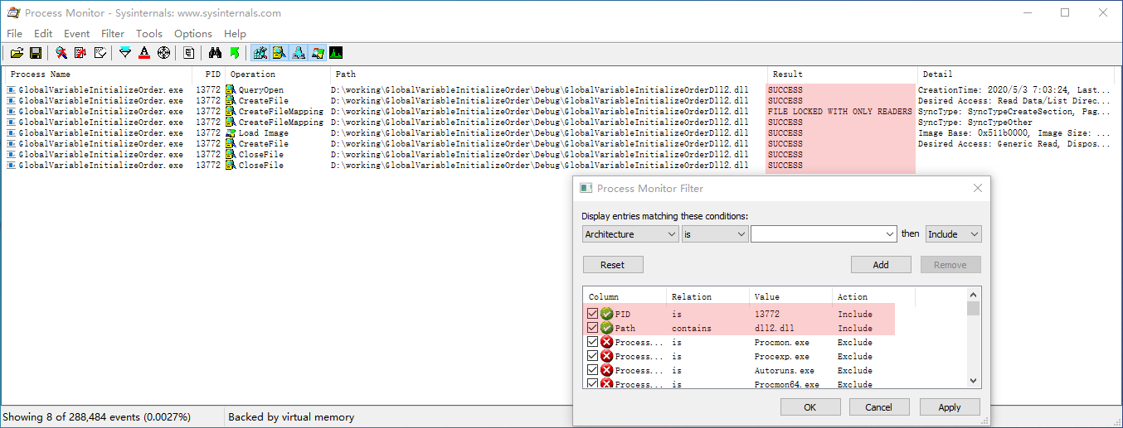Uncheck the Procmon64.exe exclude filter
Viewport: 1123px width, 428px height.
click(592, 383)
